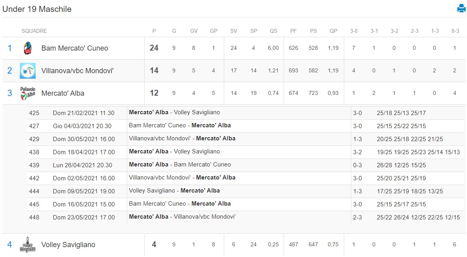This screenshot has width=467, height=257.
Task: Click the Volley Savigliano team logo
Action: click(28, 245)
